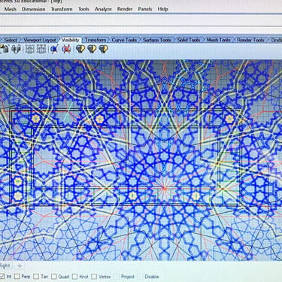282x282 pixels.
Task: Switch to the Select toolbar tab
Action: pos(11,40)
